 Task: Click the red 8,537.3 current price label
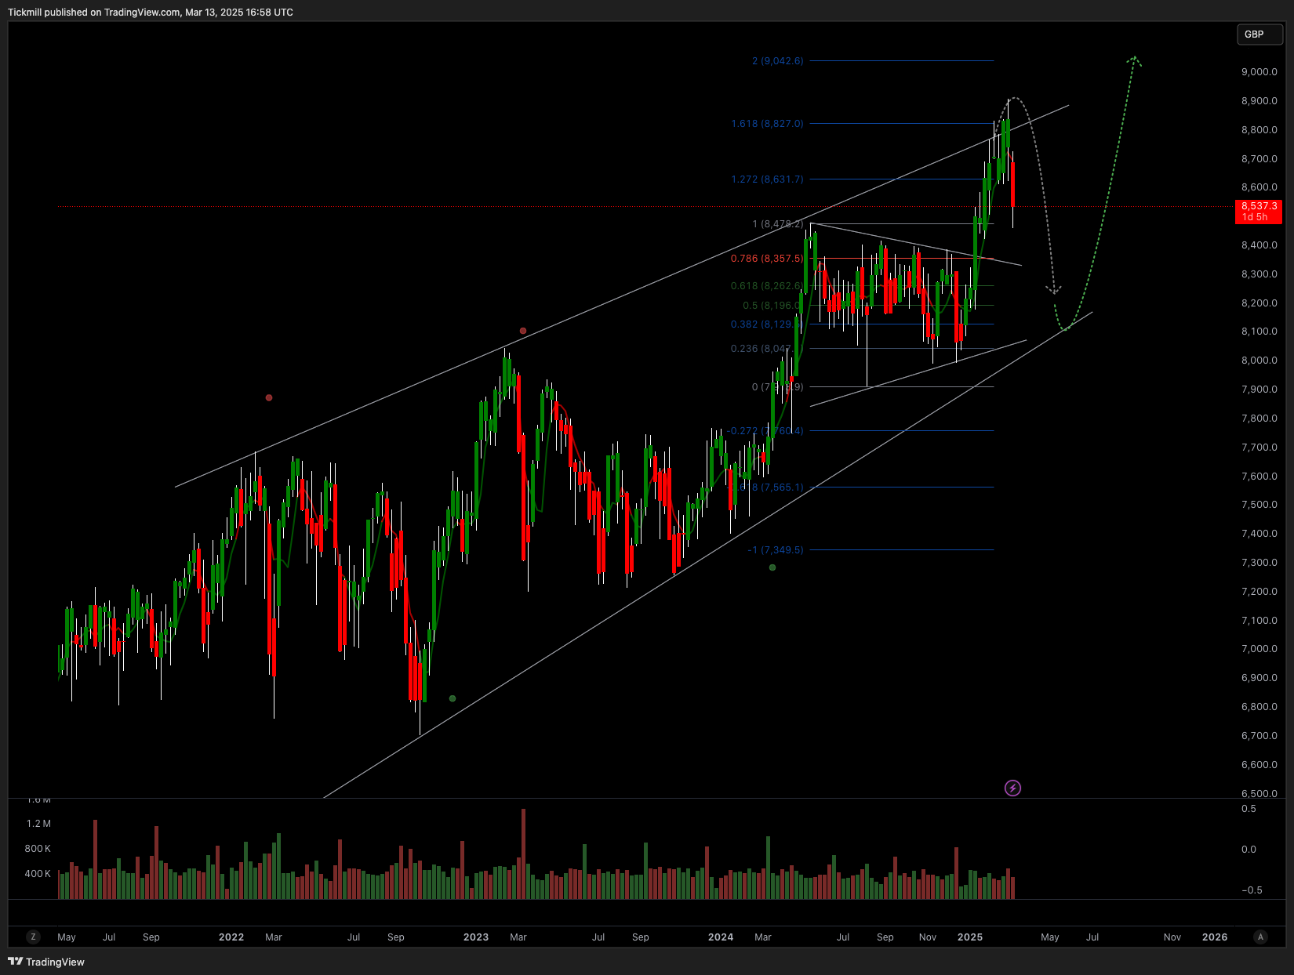click(1259, 212)
